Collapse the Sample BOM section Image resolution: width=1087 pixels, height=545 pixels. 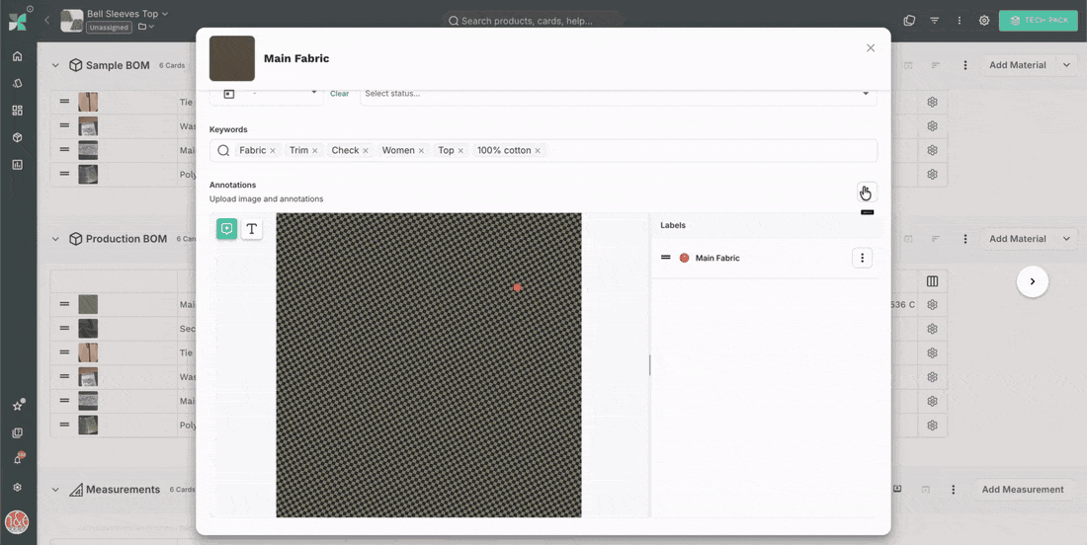(55, 65)
